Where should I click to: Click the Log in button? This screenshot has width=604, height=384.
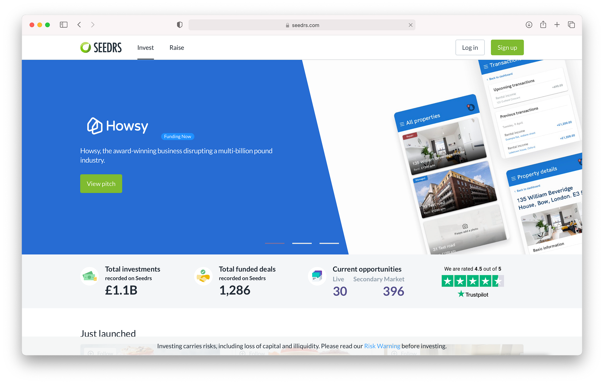point(470,48)
